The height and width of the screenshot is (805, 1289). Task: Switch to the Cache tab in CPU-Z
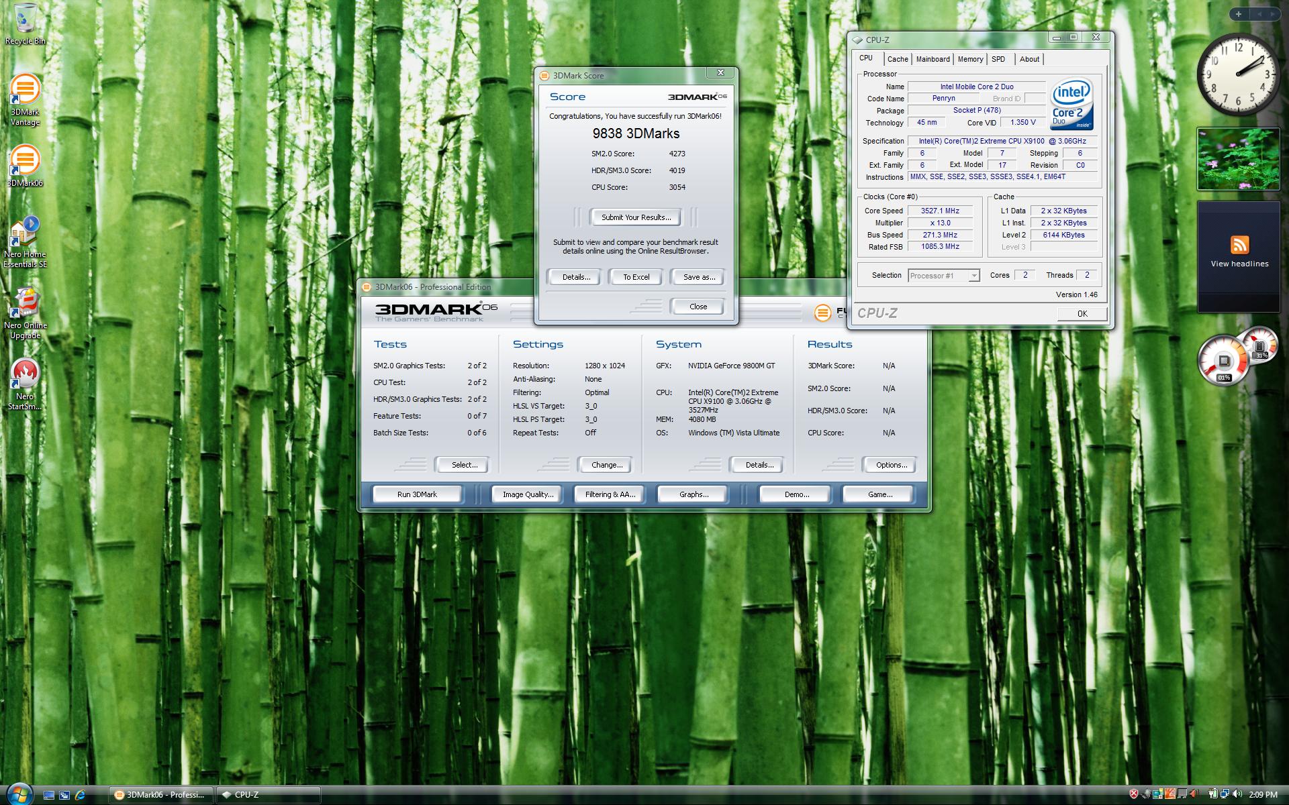pyautogui.click(x=897, y=59)
